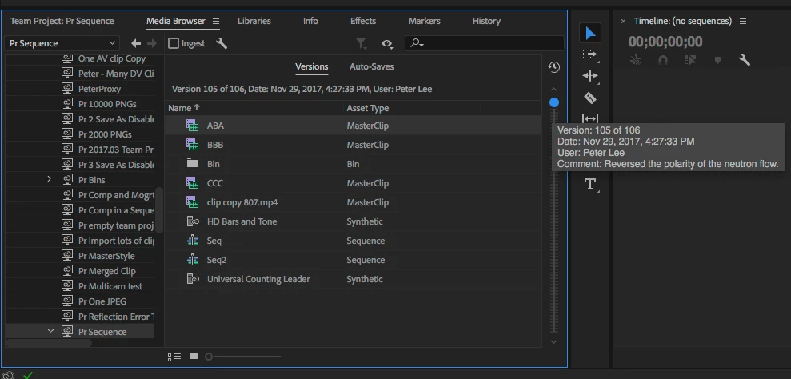The height and width of the screenshot is (379, 791).
Task: Click the version slider blue handle
Action: click(554, 102)
